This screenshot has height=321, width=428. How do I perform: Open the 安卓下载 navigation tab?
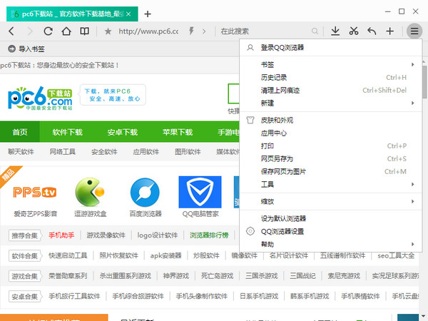(x=122, y=132)
